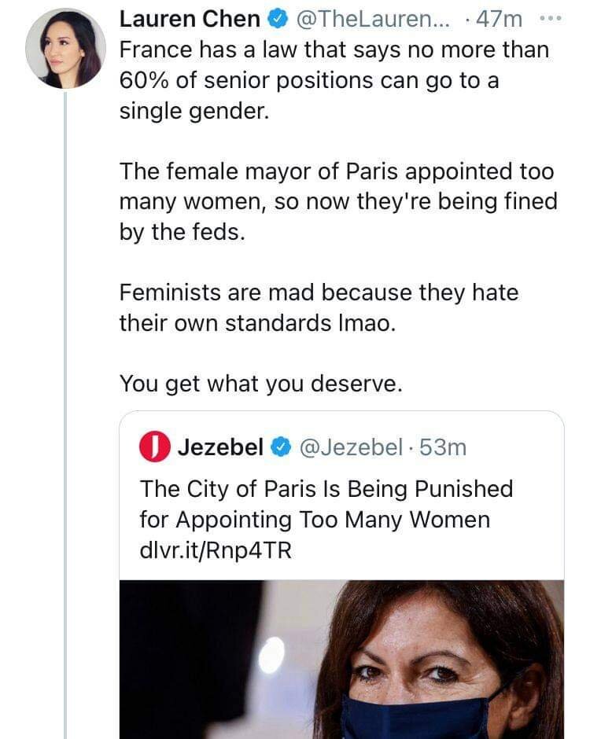Image resolution: width=590 pixels, height=739 pixels.
Task: Open Lauren Chen's profile avatar photo
Action: tap(65, 48)
